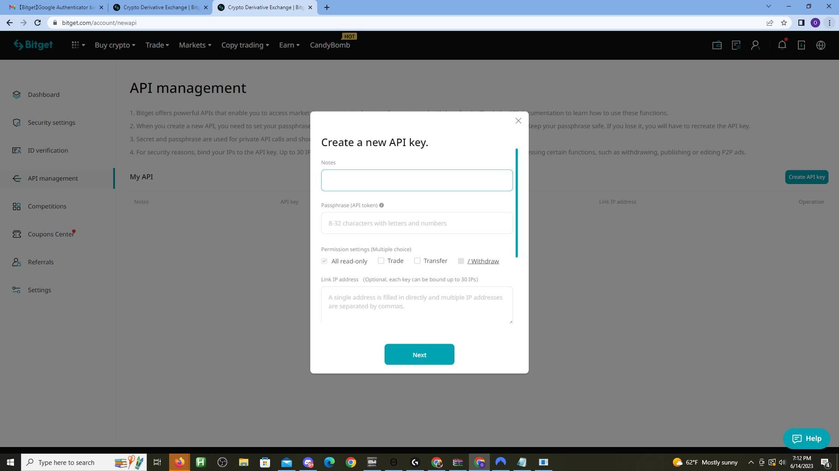Open the ID verification sidebar icon

pos(17,150)
